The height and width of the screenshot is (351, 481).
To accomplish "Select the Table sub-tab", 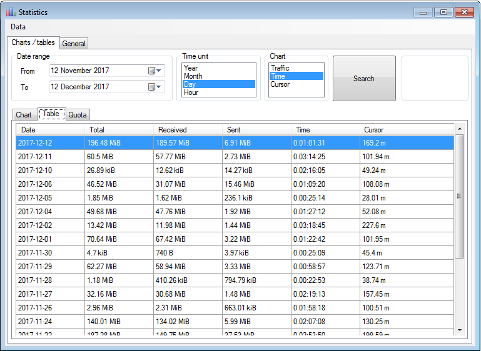I will tap(51, 114).
